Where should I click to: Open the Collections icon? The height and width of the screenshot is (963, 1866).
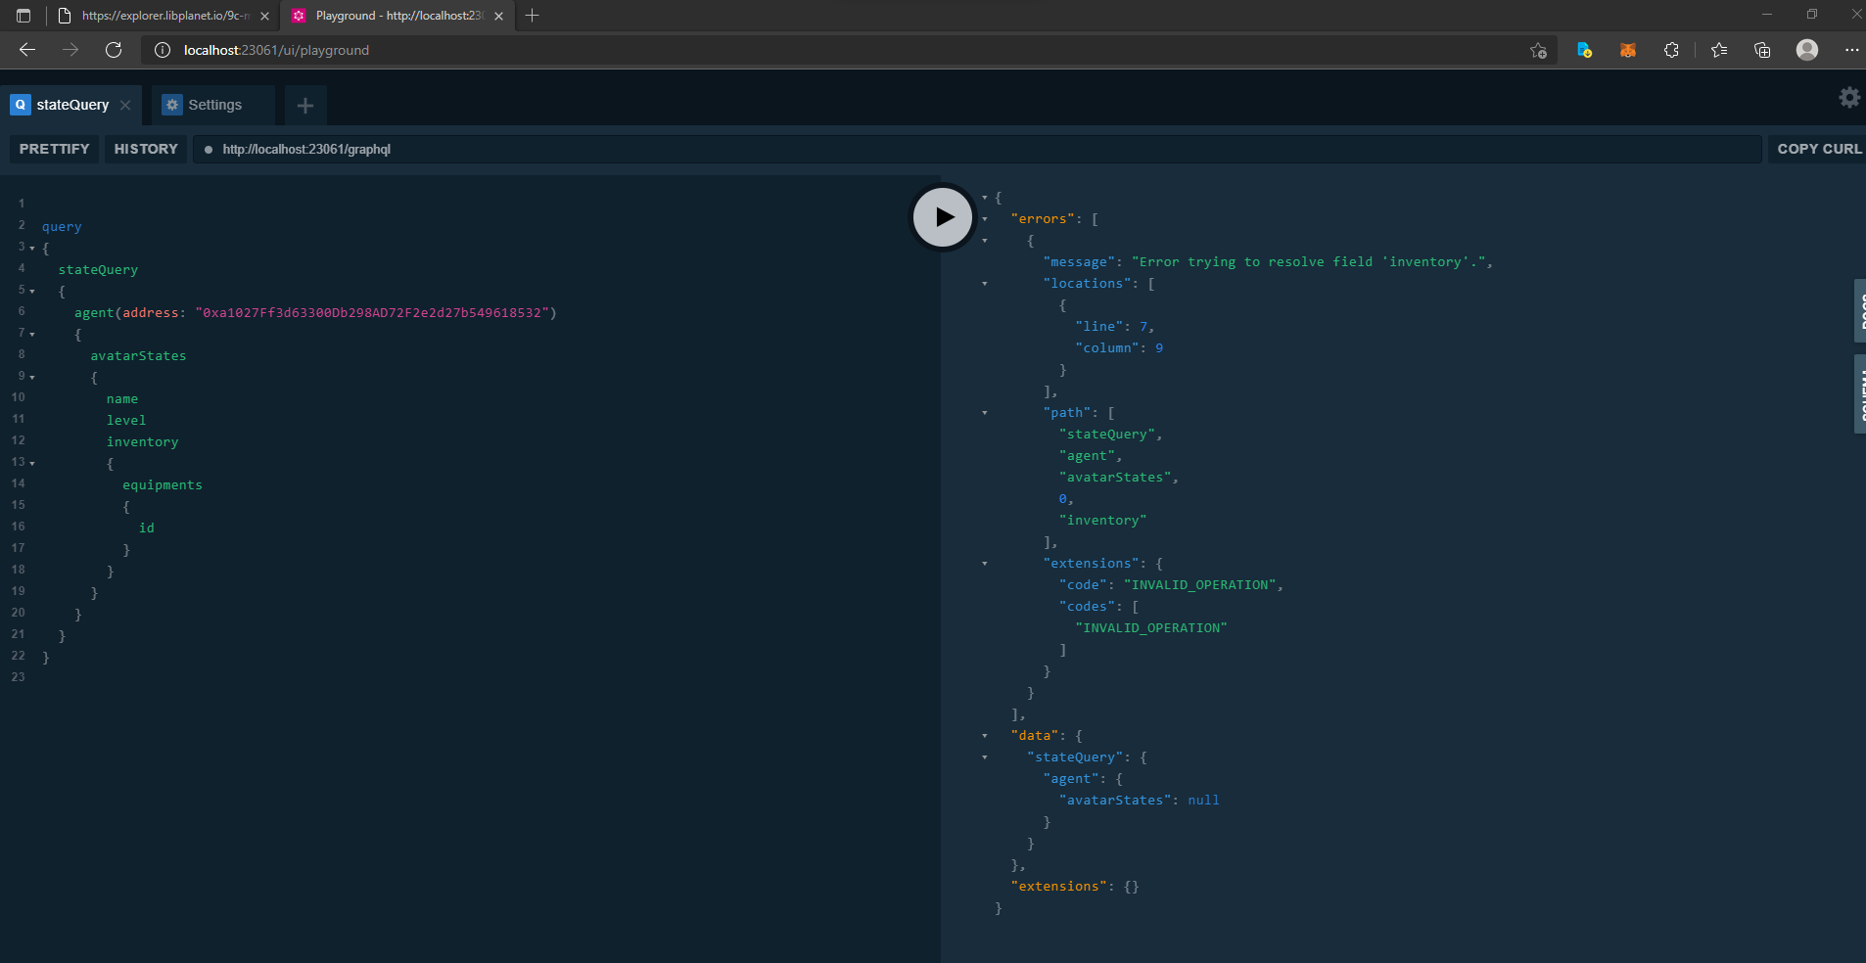coord(1763,50)
